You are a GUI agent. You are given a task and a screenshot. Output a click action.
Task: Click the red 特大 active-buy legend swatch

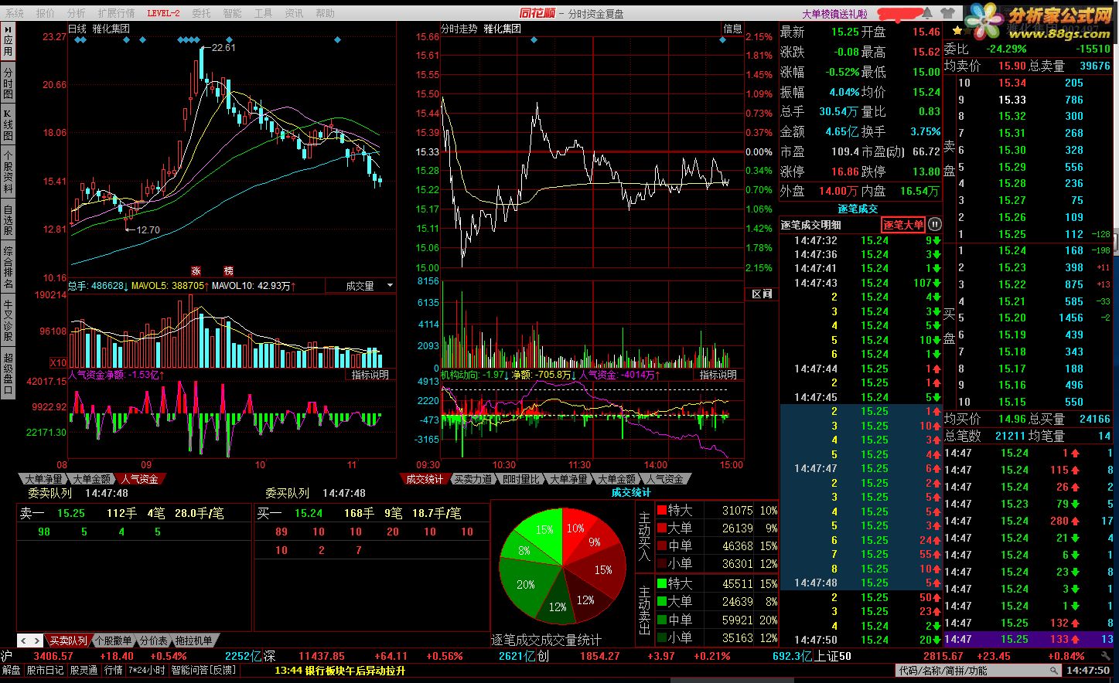pyautogui.click(x=661, y=510)
